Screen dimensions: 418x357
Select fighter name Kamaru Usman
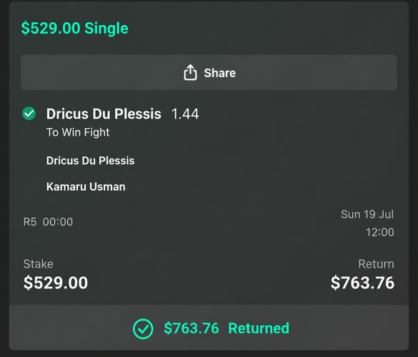tap(86, 187)
